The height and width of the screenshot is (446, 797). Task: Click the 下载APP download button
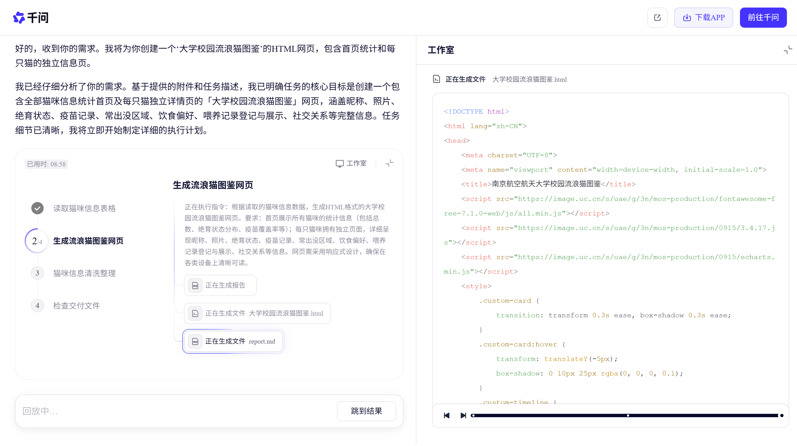(x=703, y=18)
